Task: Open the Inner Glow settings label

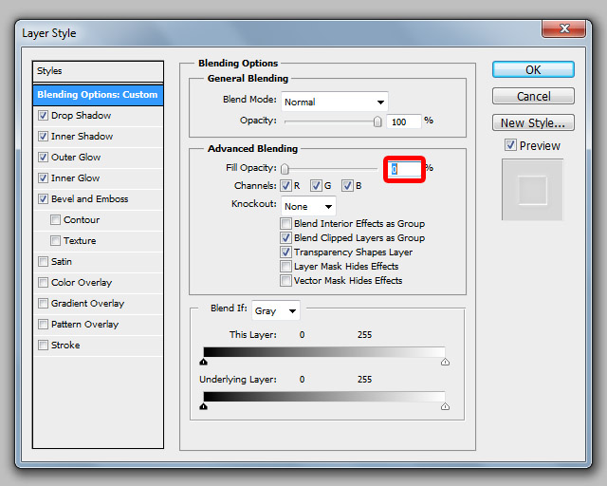Action: click(x=76, y=178)
